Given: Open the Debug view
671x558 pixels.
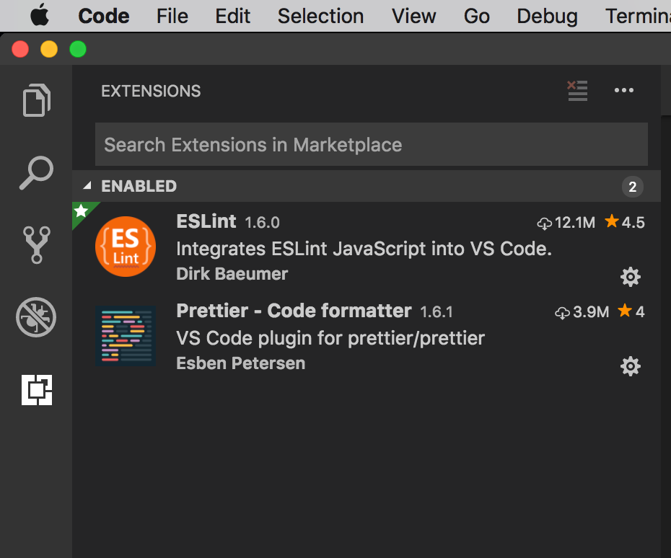Looking at the screenshot, I should click(x=36, y=317).
